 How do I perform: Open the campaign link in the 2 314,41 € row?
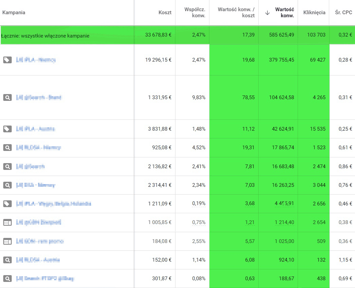coord(36,185)
